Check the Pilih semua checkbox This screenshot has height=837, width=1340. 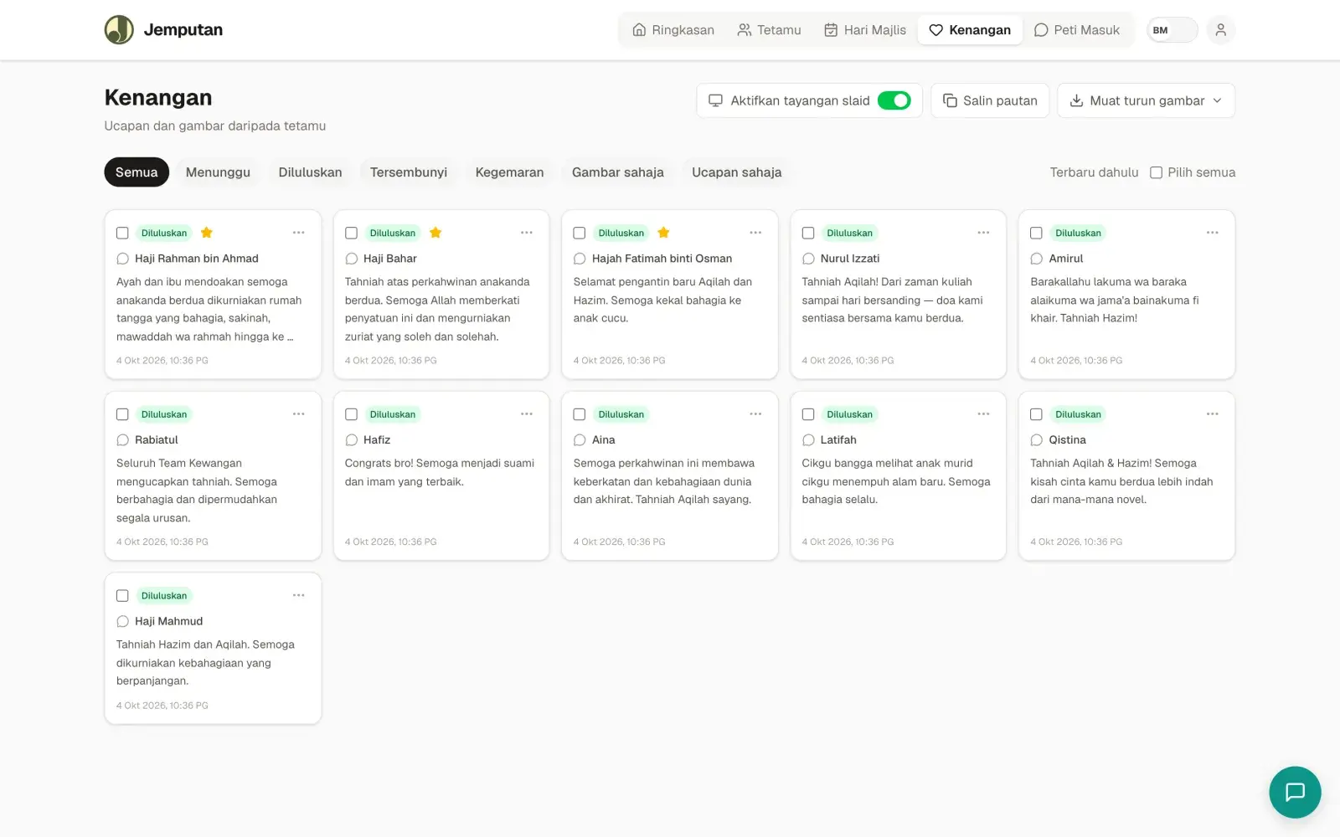tap(1156, 172)
